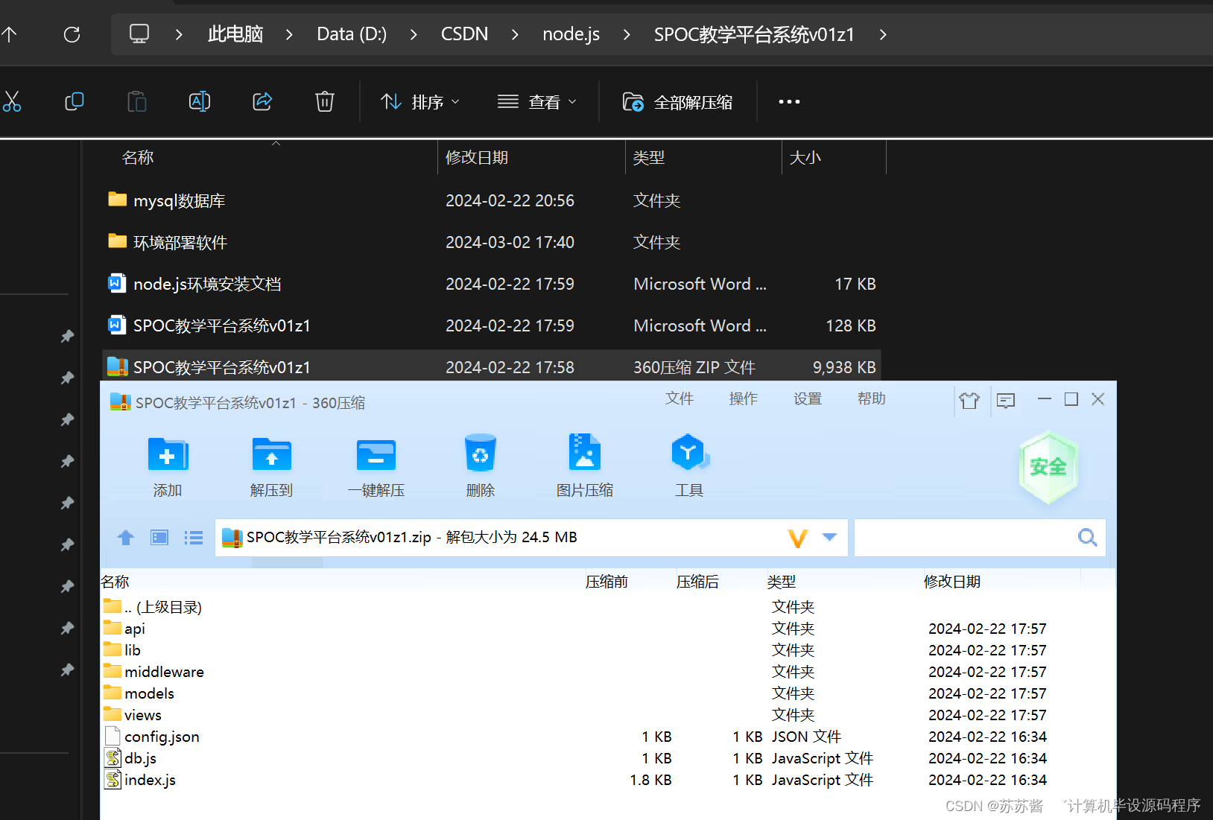Open 全部解压缩 in the Explorer toolbar

coord(678,102)
